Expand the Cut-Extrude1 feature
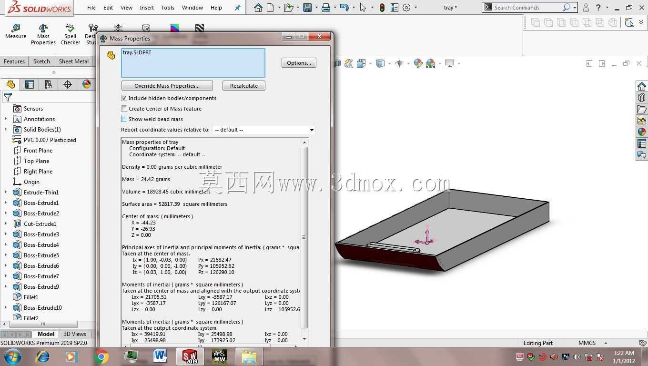648x366 pixels. (x=6, y=224)
